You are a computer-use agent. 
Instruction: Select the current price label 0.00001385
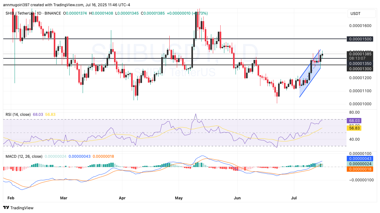(360, 53)
